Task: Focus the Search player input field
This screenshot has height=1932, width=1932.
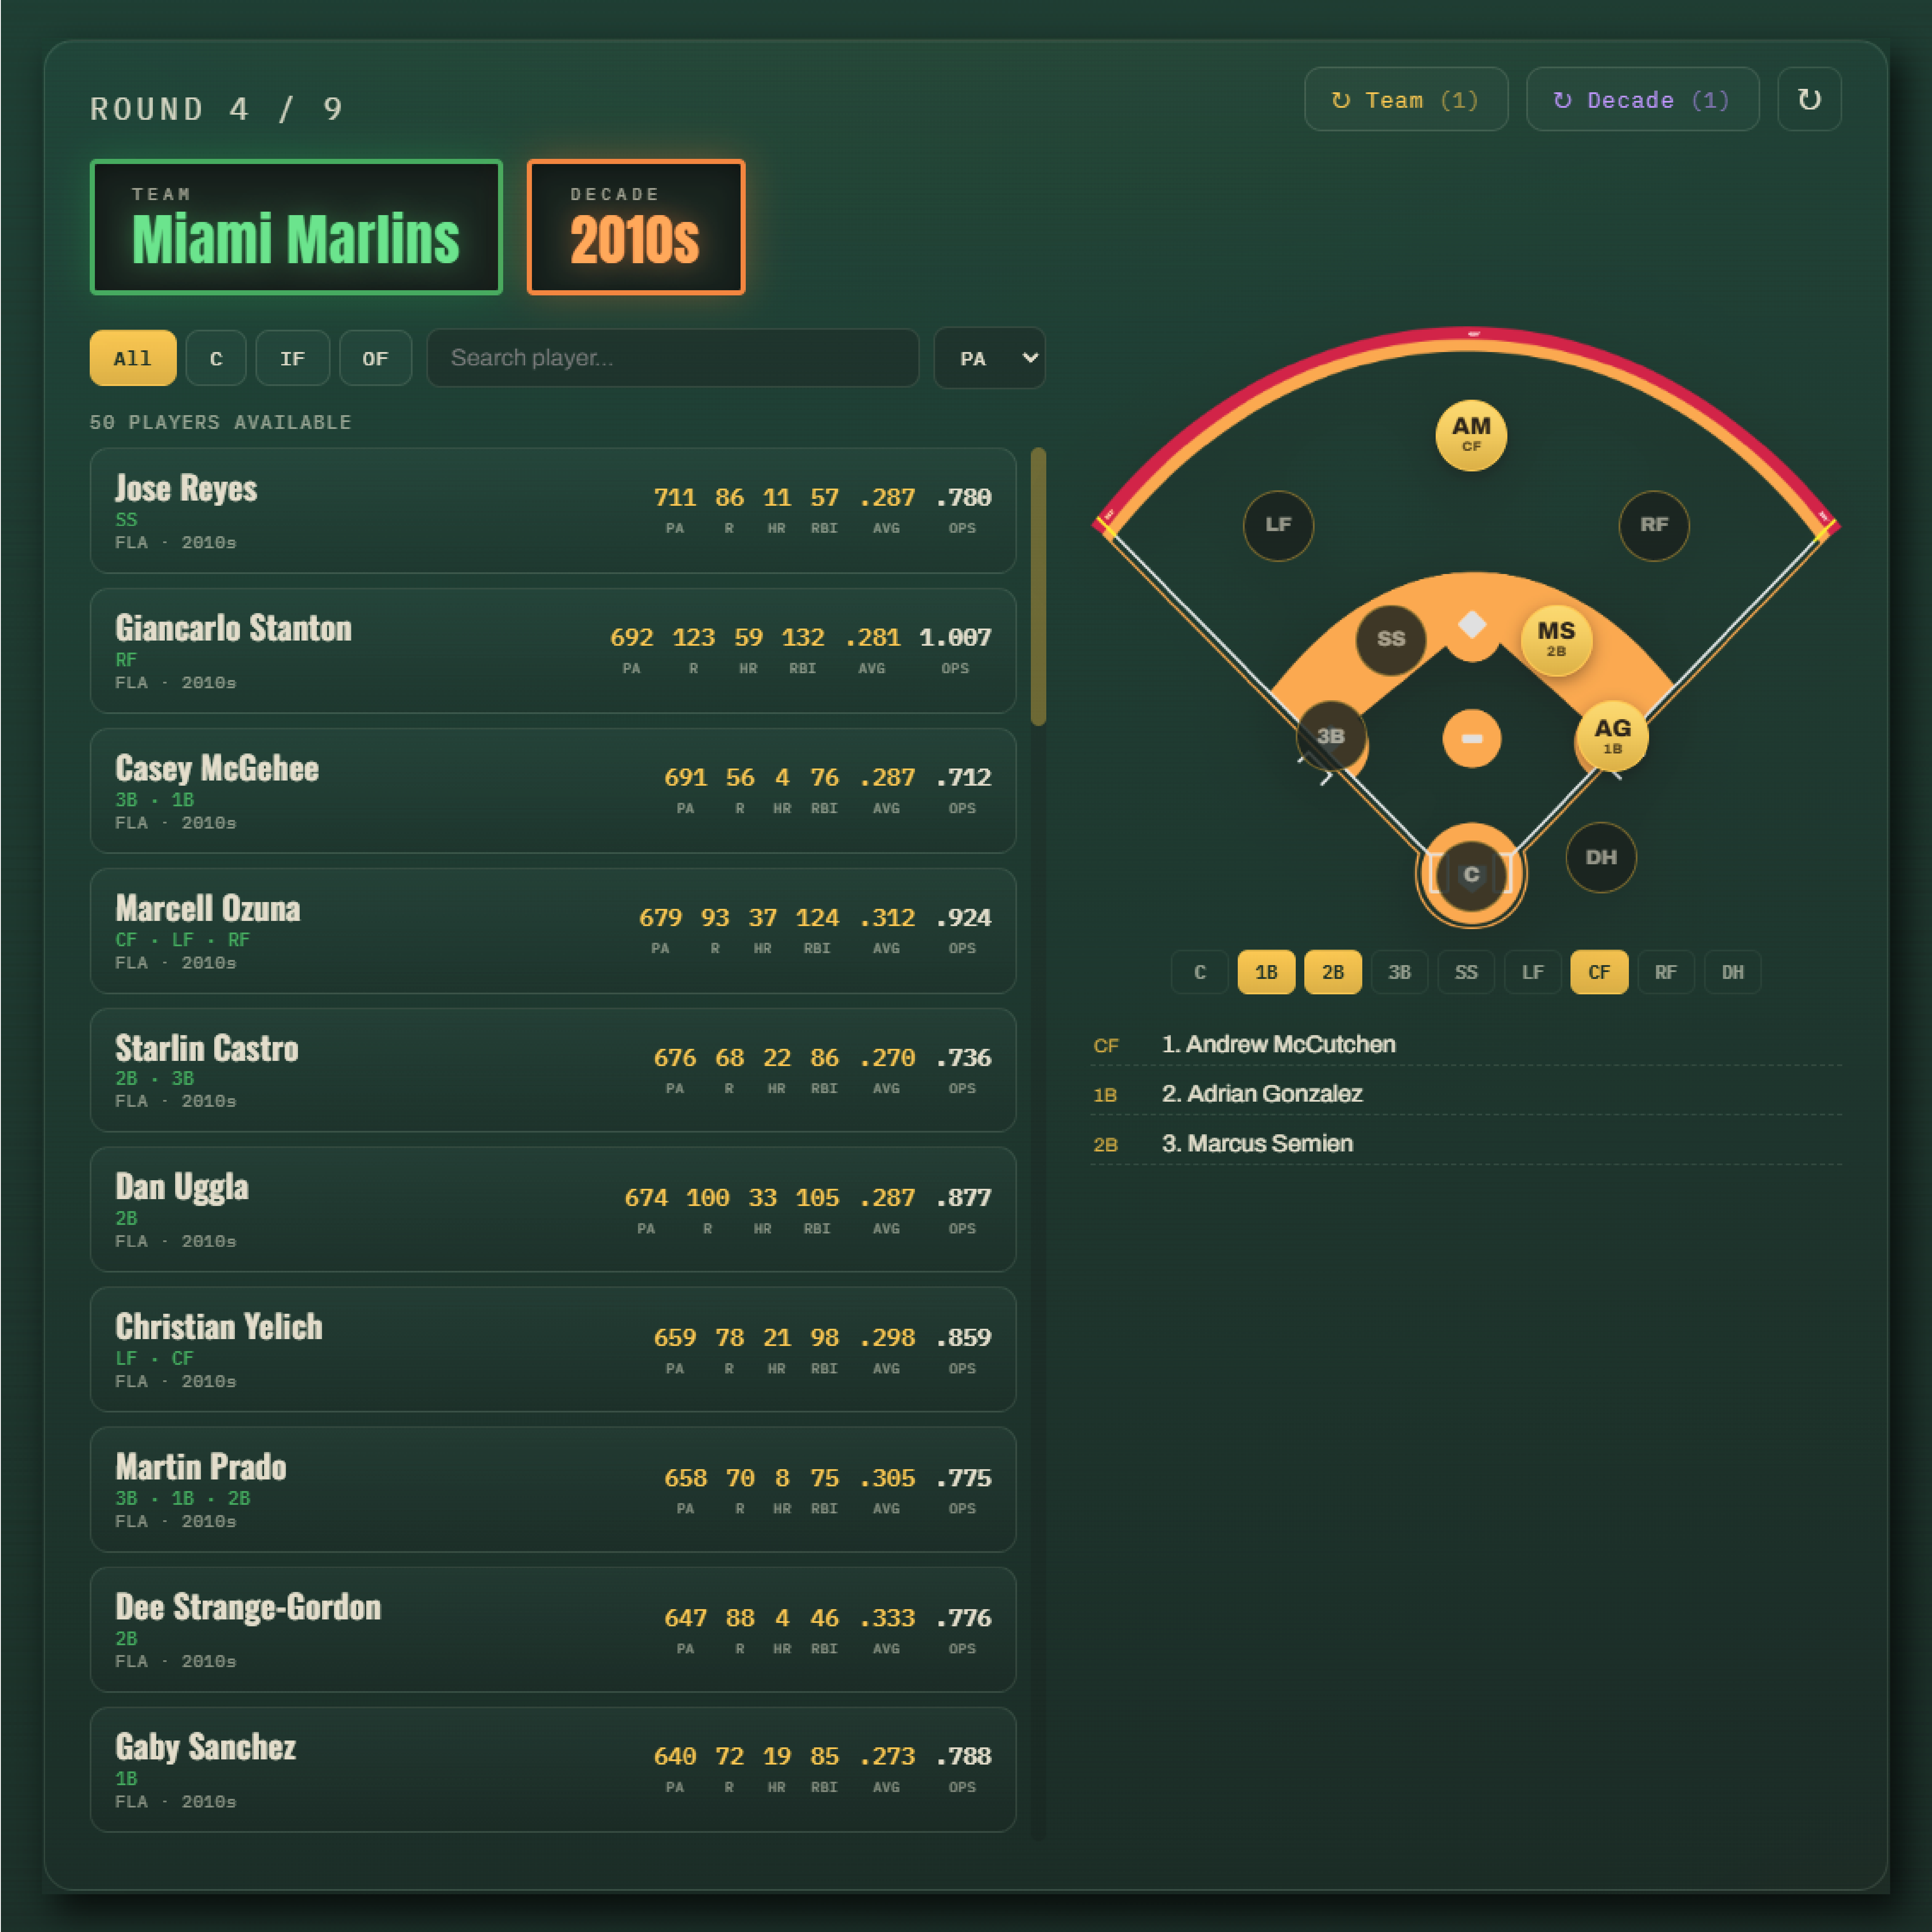Action: 672,358
